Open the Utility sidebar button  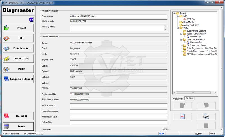[x=18, y=69]
